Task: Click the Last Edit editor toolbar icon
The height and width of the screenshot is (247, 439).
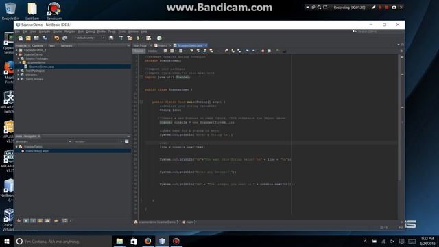Action: point(165,51)
